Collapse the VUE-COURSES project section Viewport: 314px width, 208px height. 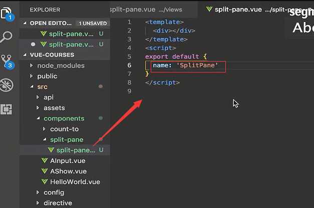point(26,54)
